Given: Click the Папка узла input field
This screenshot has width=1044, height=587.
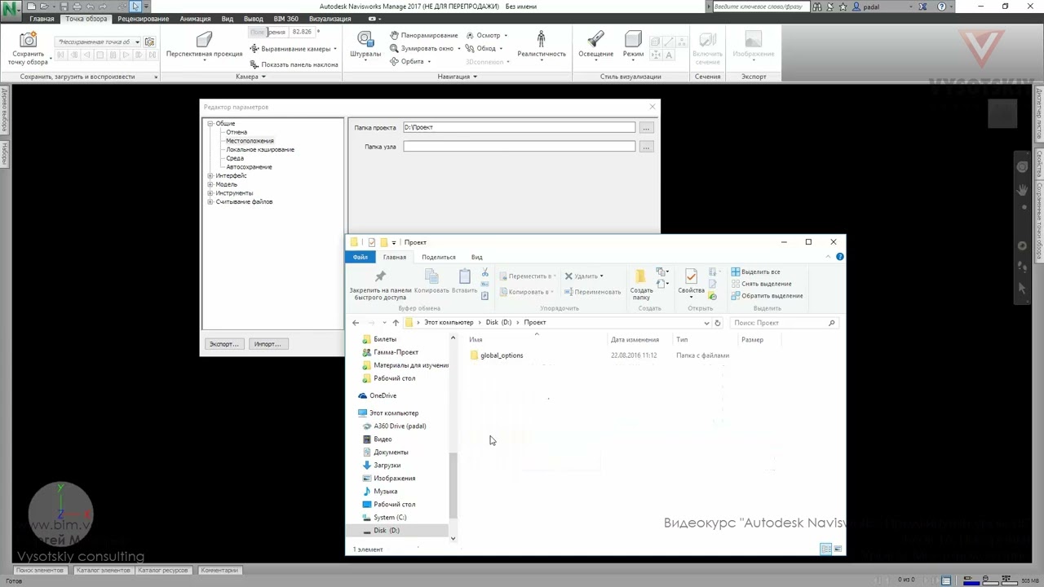Looking at the screenshot, I should pos(519,147).
